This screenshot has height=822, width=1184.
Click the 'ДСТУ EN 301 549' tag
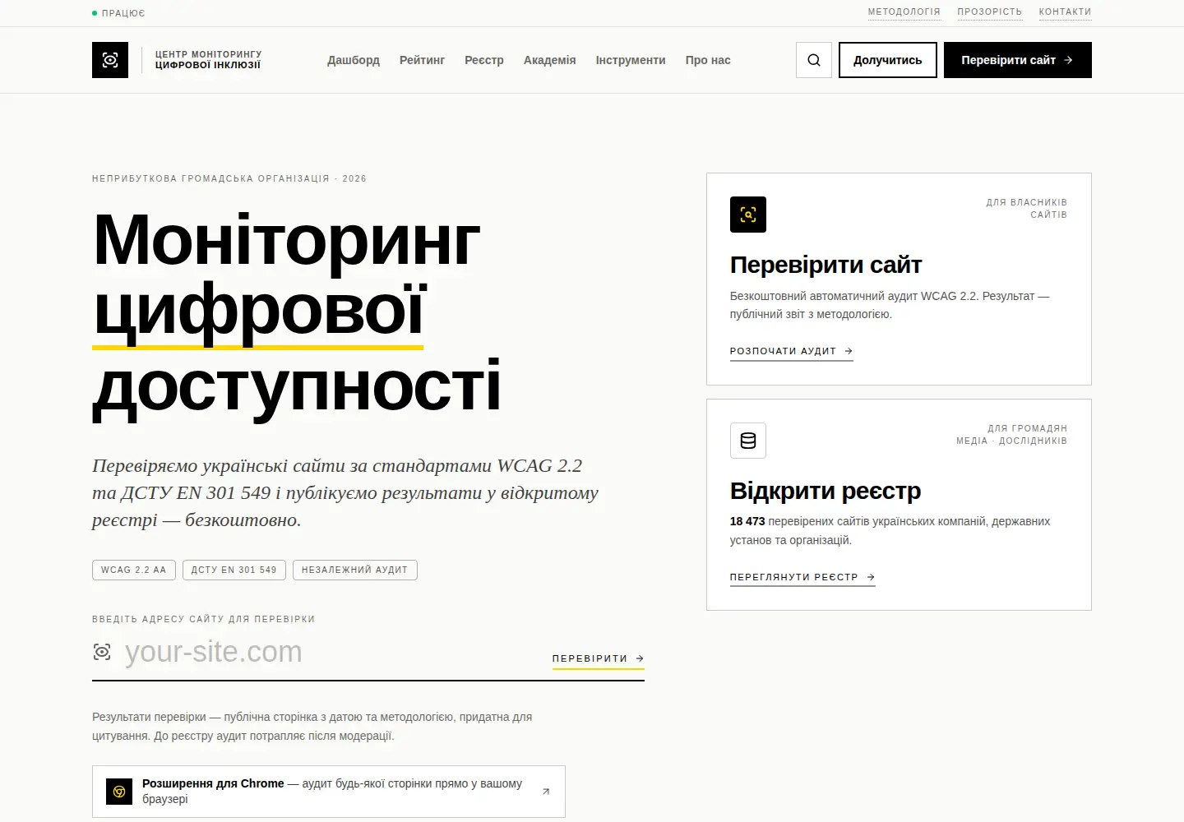[x=234, y=570]
